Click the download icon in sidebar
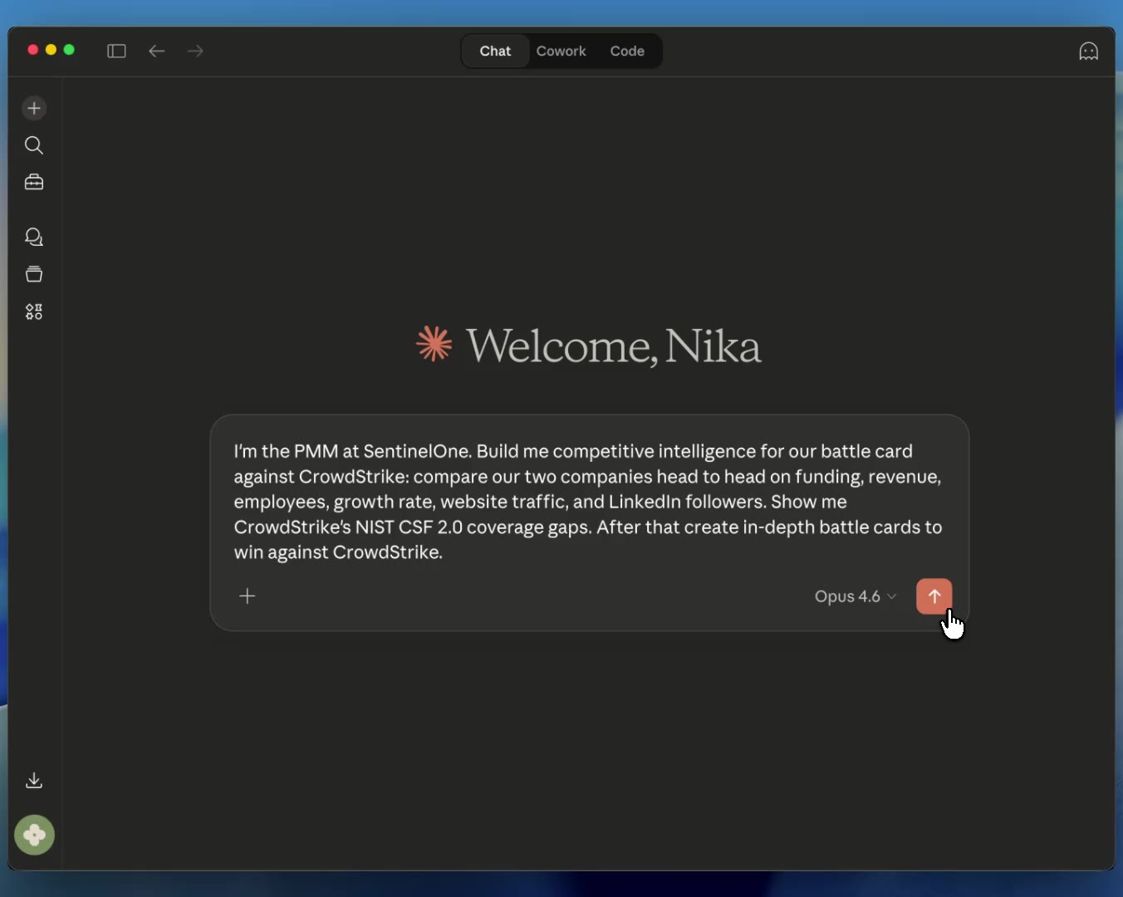The image size is (1123, 897). 34,780
